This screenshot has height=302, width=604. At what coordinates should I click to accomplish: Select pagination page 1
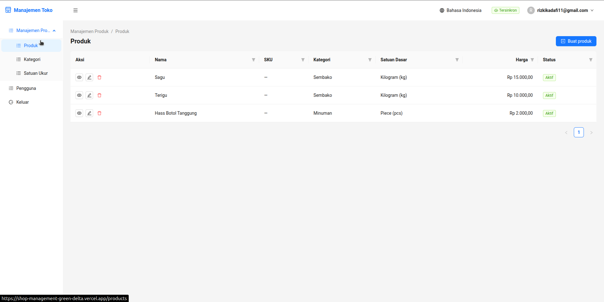(579, 132)
